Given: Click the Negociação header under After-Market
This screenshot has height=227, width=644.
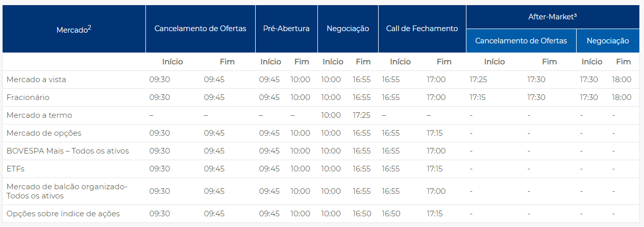Looking at the screenshot, I should click(x=608, y=41).
